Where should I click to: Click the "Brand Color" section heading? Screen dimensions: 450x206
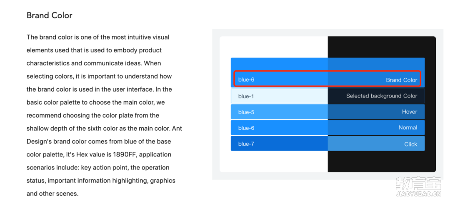coord(49,15)
